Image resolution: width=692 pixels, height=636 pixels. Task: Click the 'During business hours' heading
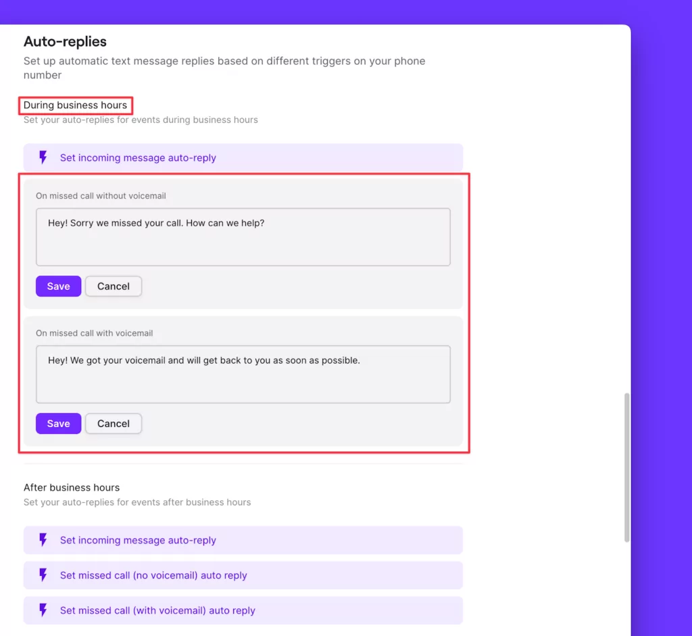pos(75,105)
